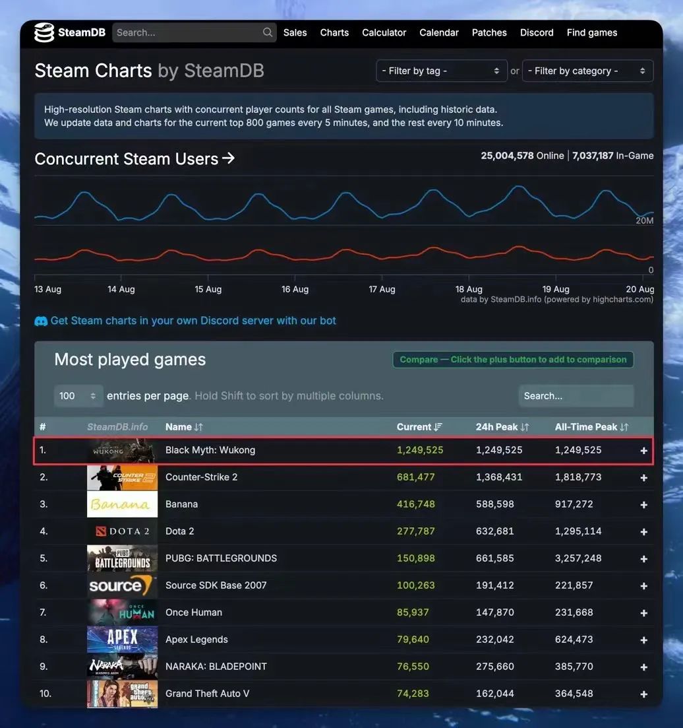
Task: Click the Source logo thumbnail
Action: [122, 585]
